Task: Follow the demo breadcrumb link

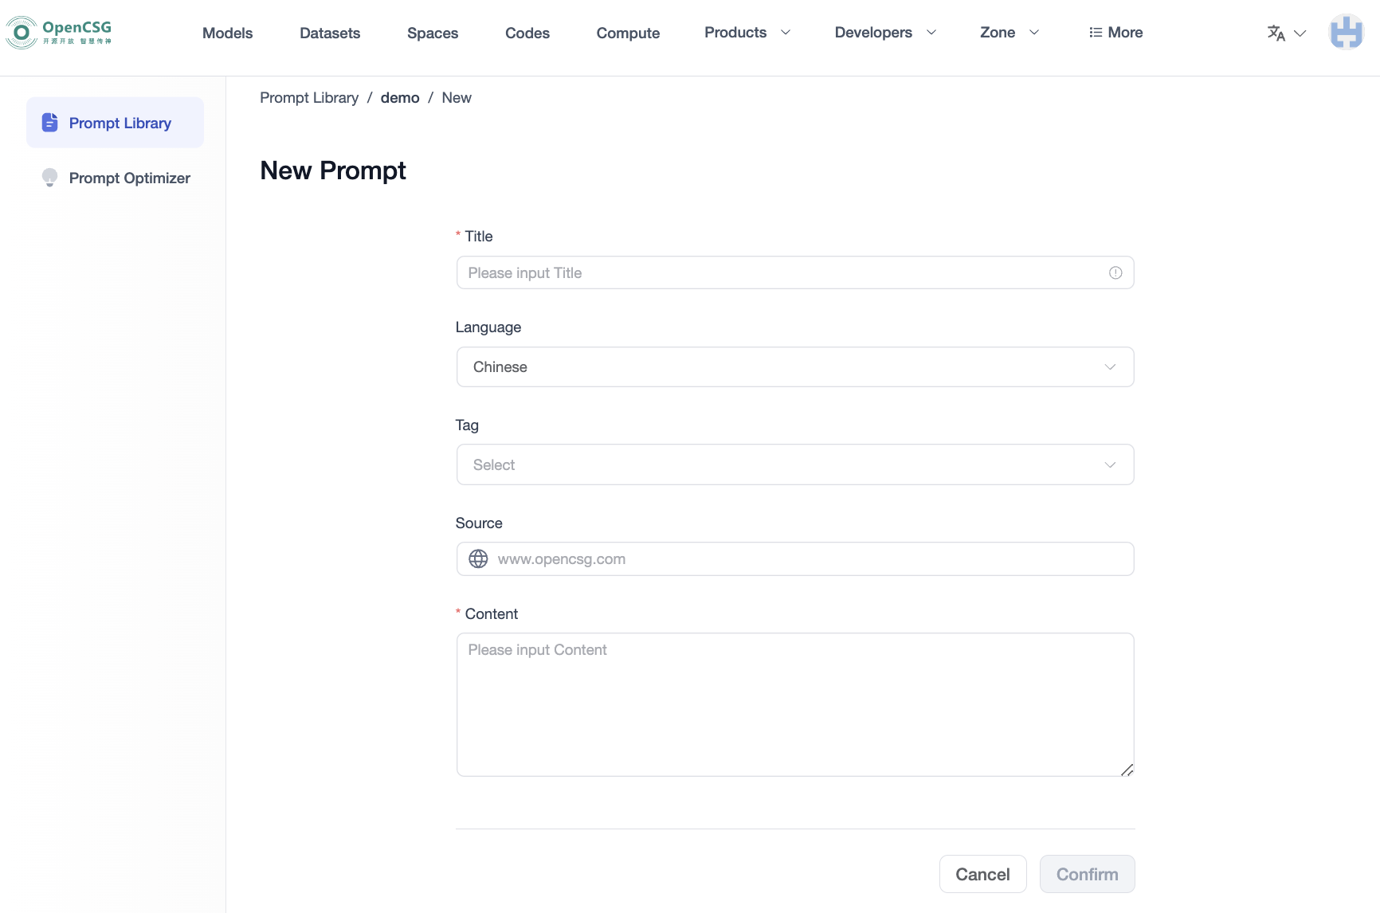Action: [x=400, y=97]
